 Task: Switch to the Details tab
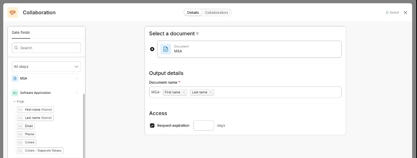pyautogui.click(x=193, y=13)
